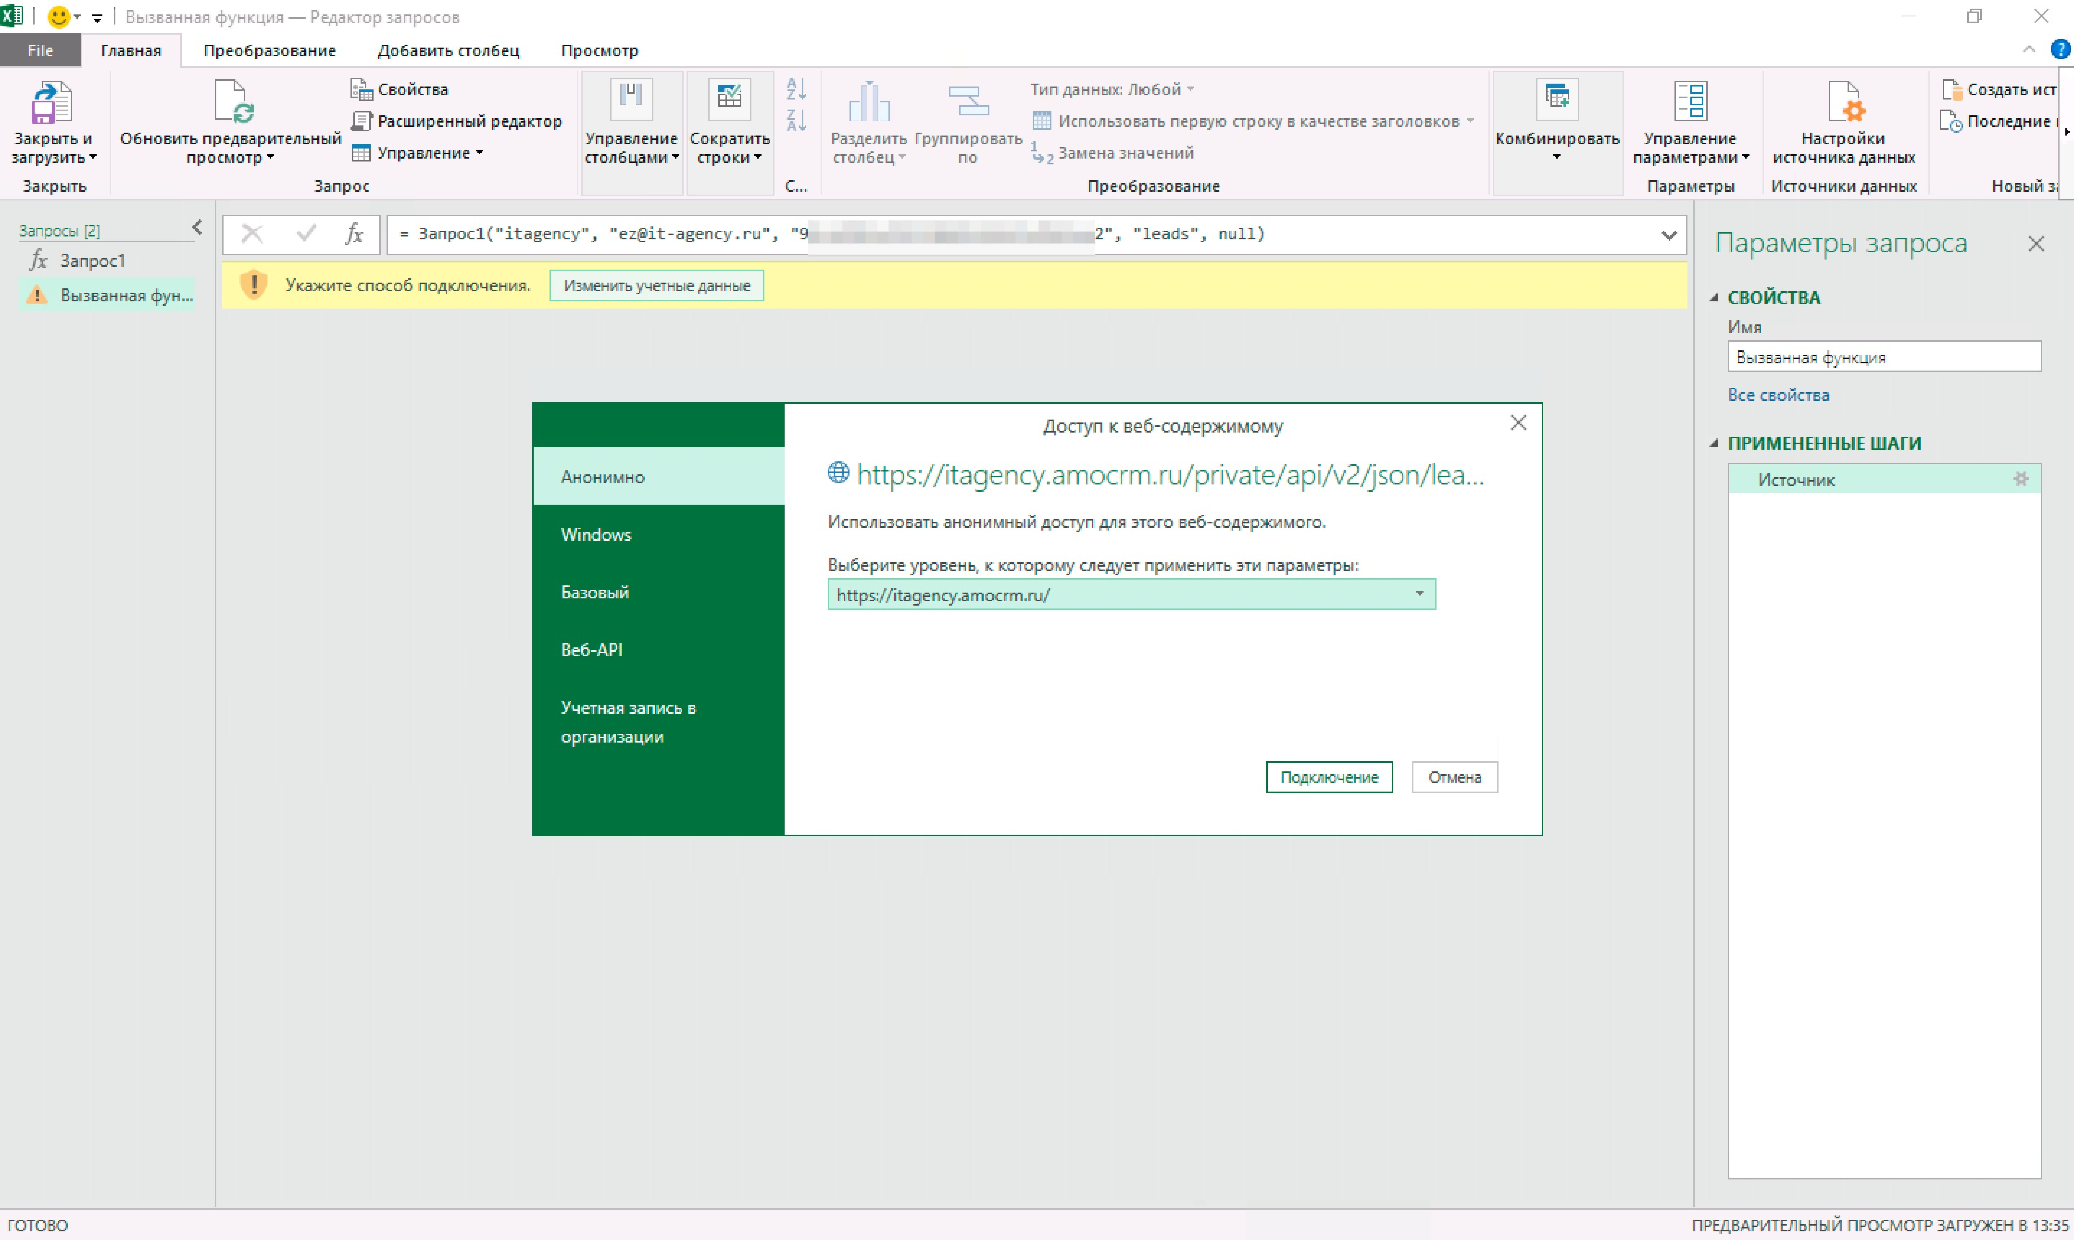The image size is (2074, 1240).
Task: Close the Параметры запроса pane
Action: (x=2037, y=243)
